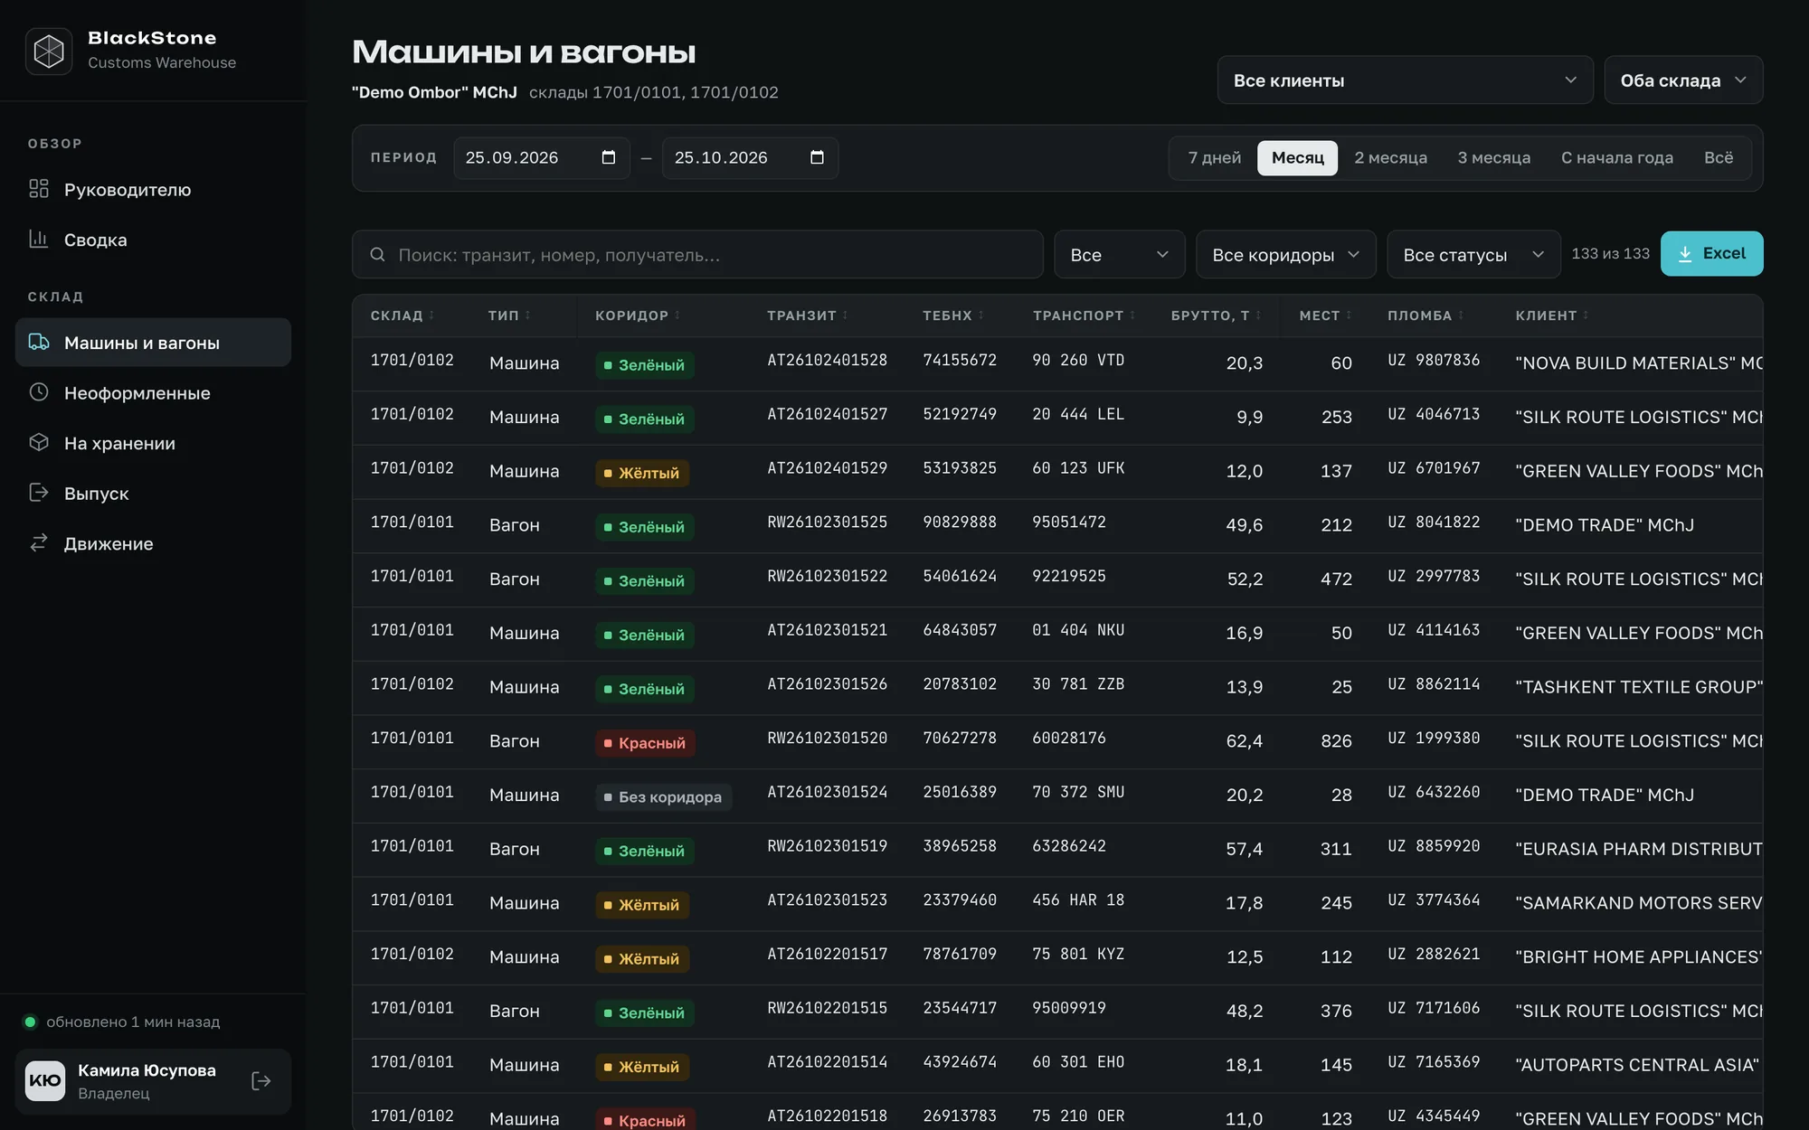1809x1130 pixels.
Task: Click client "DEMO TRADE" MChJ in RW26102301525 row
Action: (x=1605, y=525)
